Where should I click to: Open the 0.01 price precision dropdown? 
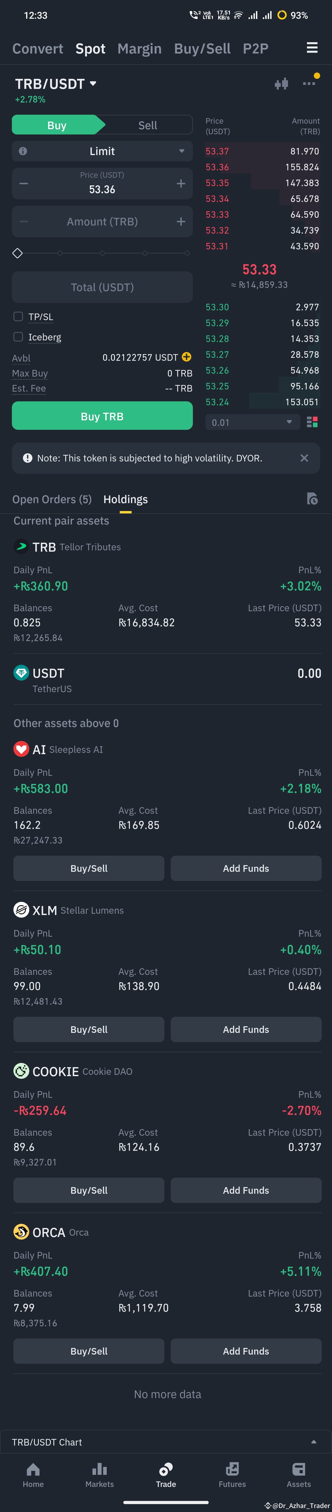tap(252, 421)
